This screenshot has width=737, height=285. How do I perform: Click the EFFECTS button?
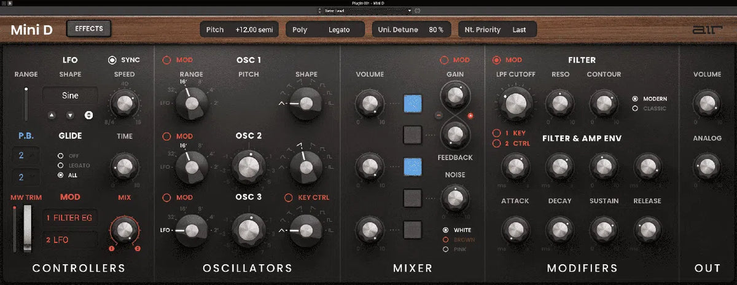point(89,29)
